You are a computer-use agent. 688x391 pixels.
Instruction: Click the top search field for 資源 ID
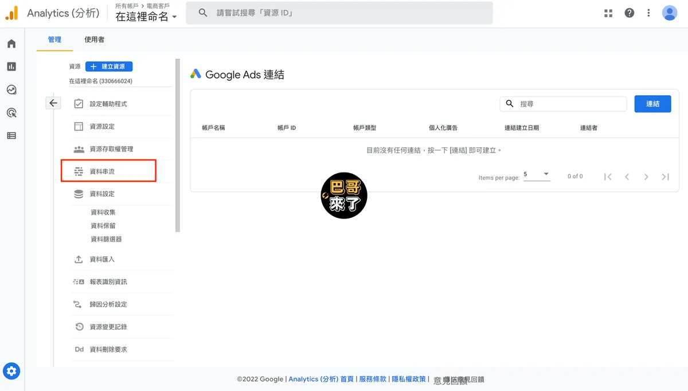(x=339, y=13)
